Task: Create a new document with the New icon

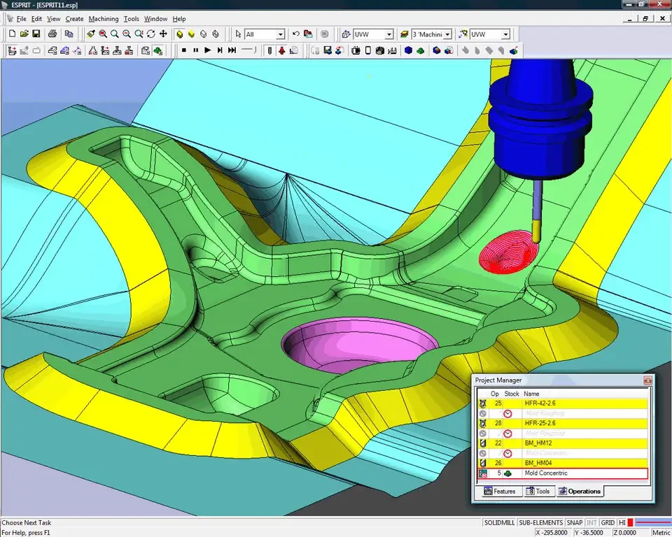Action: pyautogui.click(x=12, y=34)
